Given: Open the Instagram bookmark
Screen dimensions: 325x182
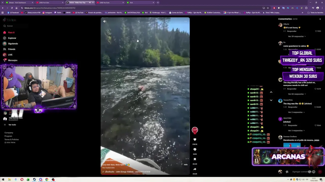Looking at the screenshot, I should 47,13.
